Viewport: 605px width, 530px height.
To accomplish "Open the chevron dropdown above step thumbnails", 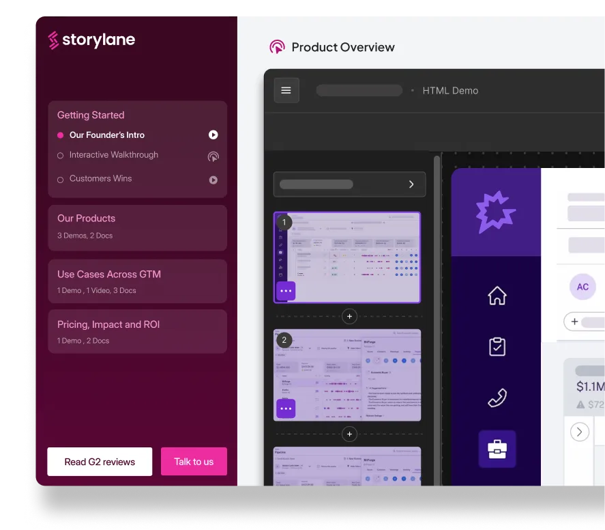I will (x=350, y=184).
